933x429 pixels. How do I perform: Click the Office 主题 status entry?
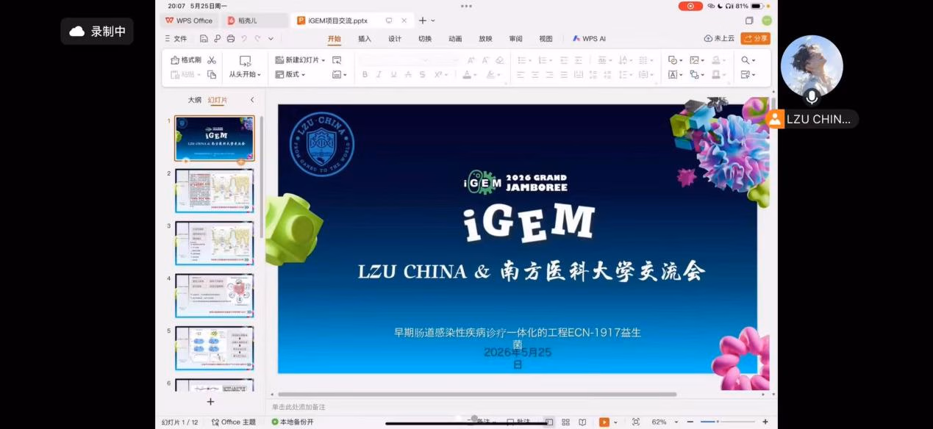(x=234, y=422)
